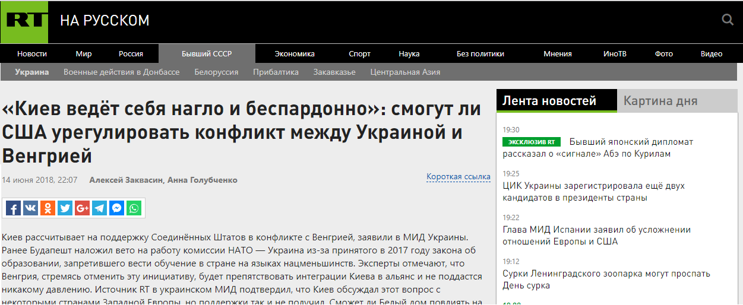Open news about ЦИК Украины candidates
The height and width of the screenshot is (305, 743).
coord(593,192)
